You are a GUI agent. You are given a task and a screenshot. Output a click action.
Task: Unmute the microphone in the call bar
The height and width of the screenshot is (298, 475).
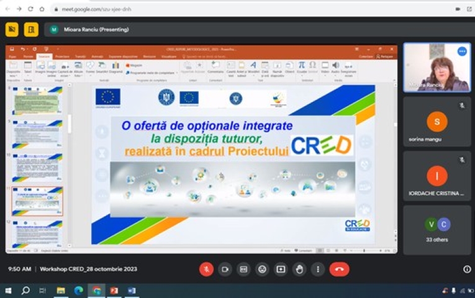tap(206, 269)
